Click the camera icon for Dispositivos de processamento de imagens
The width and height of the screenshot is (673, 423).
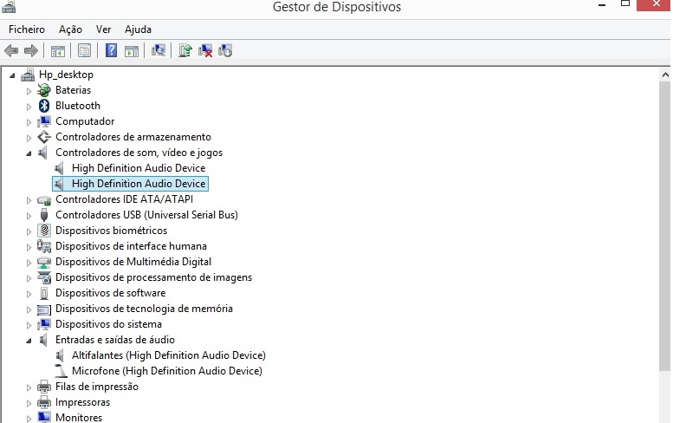tap(44, 277)
